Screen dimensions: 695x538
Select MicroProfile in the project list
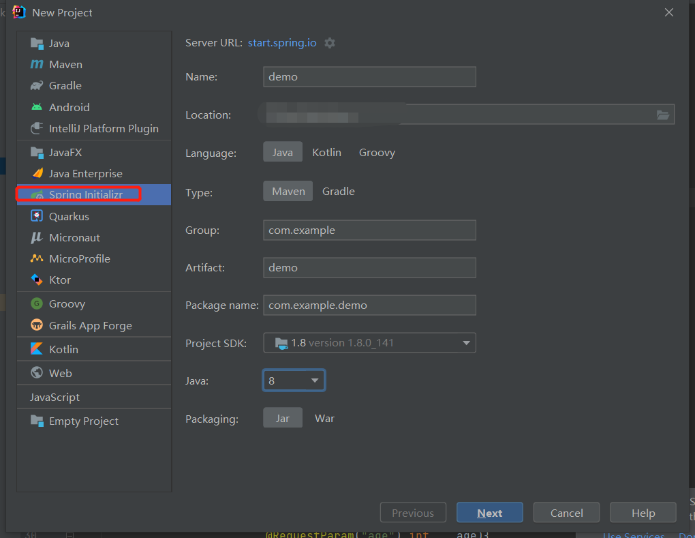(94, 258)
